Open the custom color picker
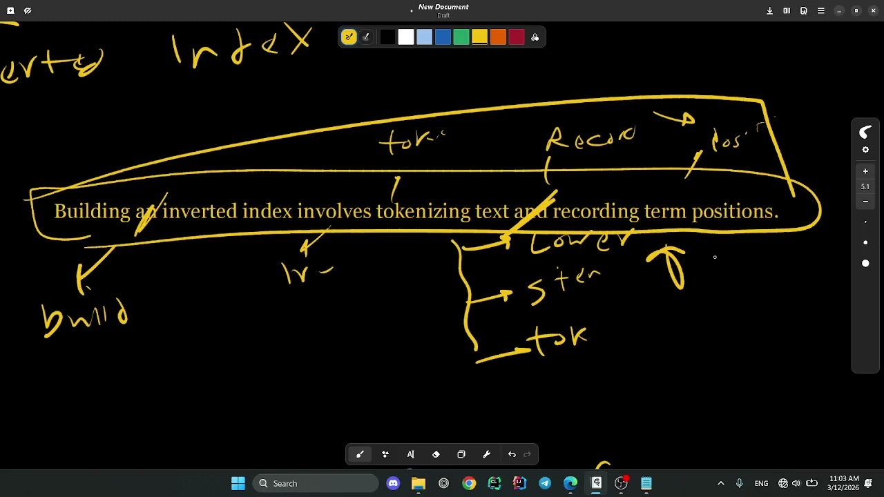 (535, 37)
